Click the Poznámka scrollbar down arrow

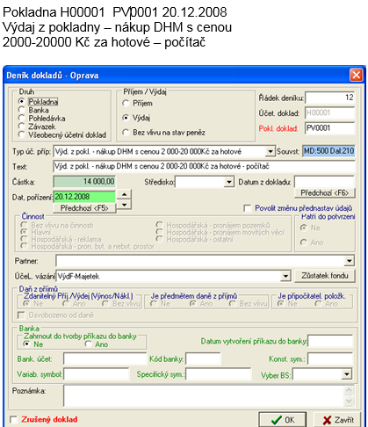pyautogui.click(x=349, y=401)
